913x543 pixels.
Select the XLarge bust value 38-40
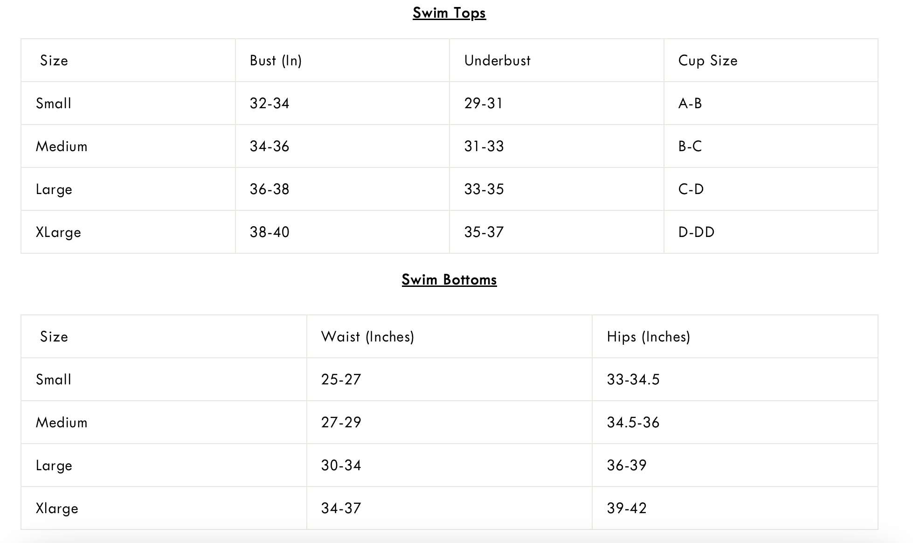[270, 232]
